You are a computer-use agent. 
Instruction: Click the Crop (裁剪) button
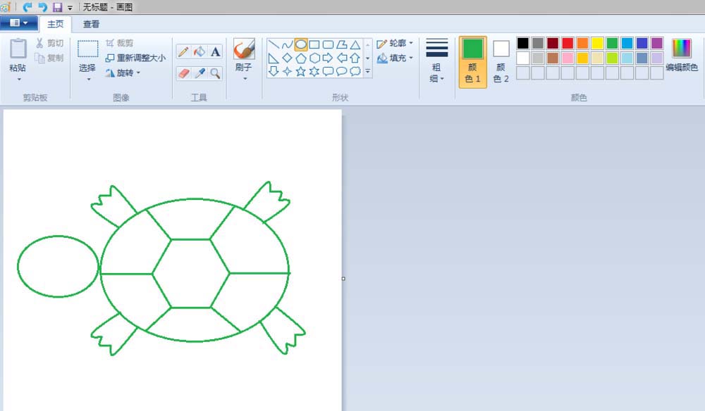[x=120, y=43]
